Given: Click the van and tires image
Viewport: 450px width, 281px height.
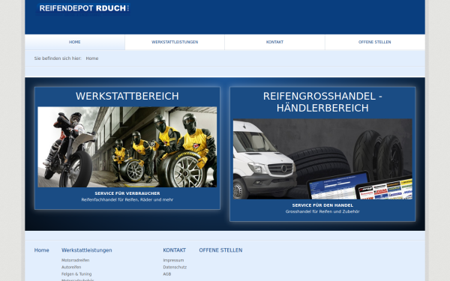Looking at the screenshot, I should [322, 159].
